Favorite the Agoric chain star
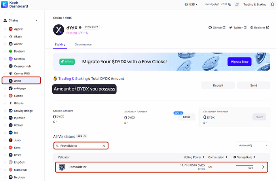This screenshot has height=181, width=277. 5,29
